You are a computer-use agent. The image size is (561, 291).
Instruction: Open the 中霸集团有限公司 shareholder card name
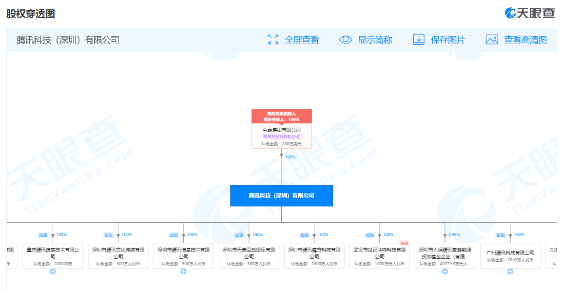[282, 130]
